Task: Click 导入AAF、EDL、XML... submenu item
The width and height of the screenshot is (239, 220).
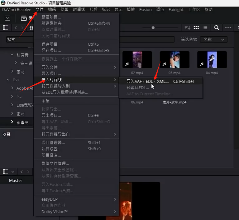Action: click(x=161, y=82)
